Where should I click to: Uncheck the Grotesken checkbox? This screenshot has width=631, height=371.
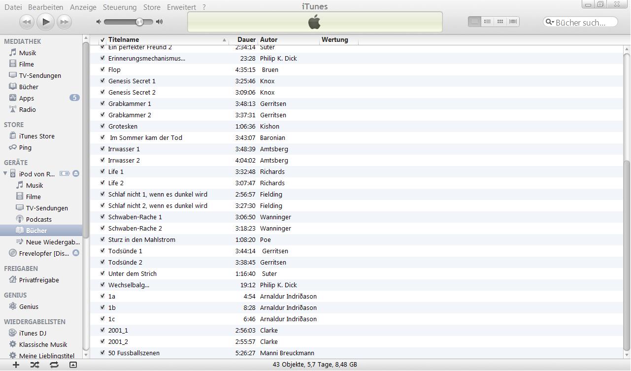102,126
